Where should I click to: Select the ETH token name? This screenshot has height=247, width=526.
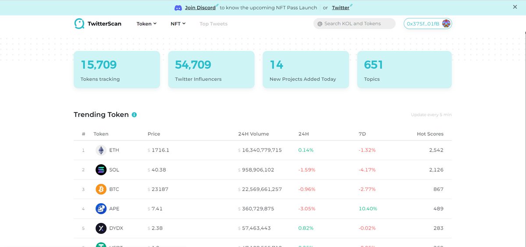(114, 150)
